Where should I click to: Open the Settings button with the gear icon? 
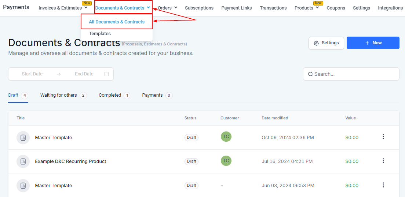326,43
